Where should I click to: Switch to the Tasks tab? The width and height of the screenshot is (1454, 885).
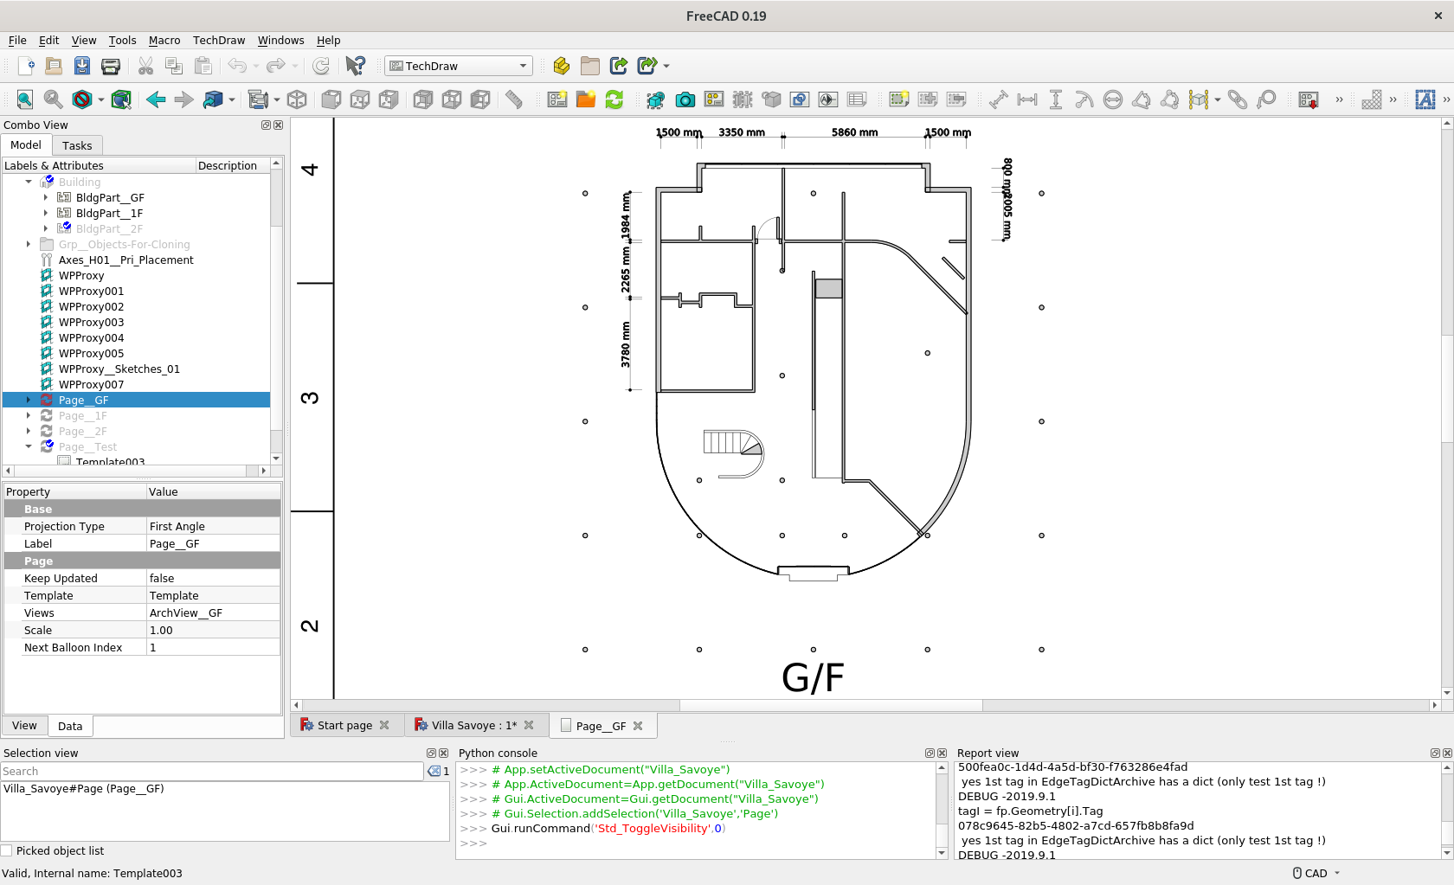(77, 145)
